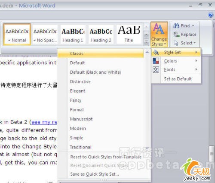The height and width of the screenshot is (183, 215).
Task: Click Set as Default option
Action: pyautogui.click(x=178, y=79)
